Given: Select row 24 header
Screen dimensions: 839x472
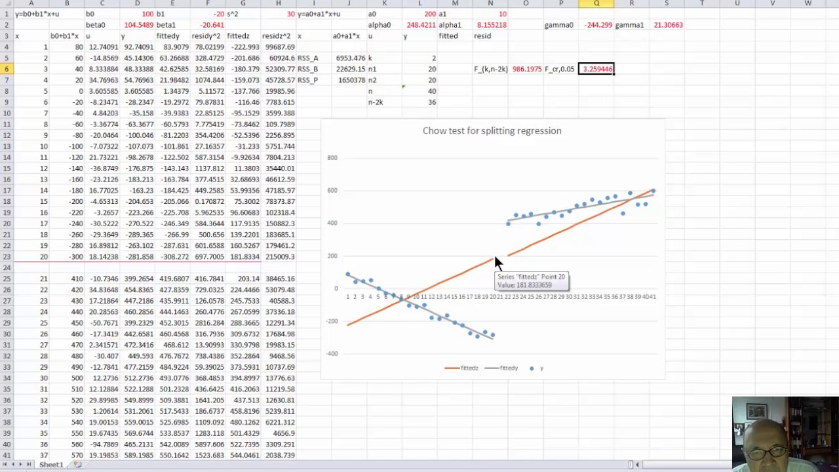Looking at the screenshot, I should click(7, 267).
